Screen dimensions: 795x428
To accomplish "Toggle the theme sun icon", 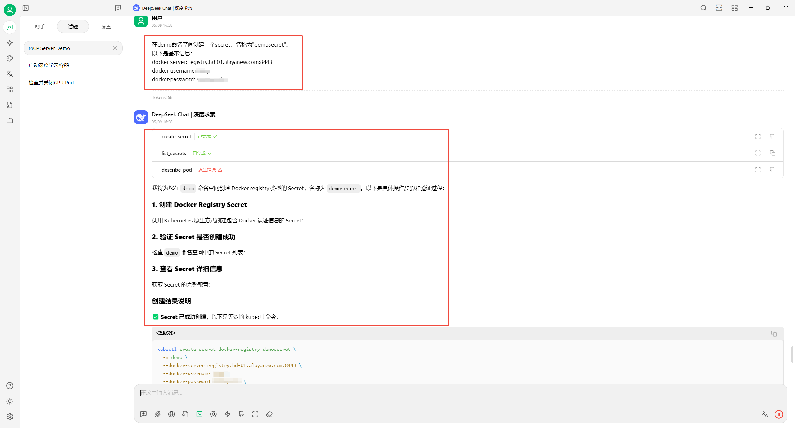I will [10, 401].
